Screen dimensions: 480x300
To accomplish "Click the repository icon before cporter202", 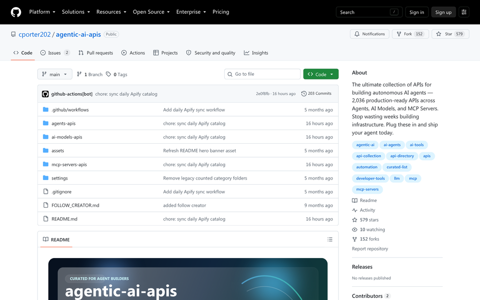I will coord(13,34).
